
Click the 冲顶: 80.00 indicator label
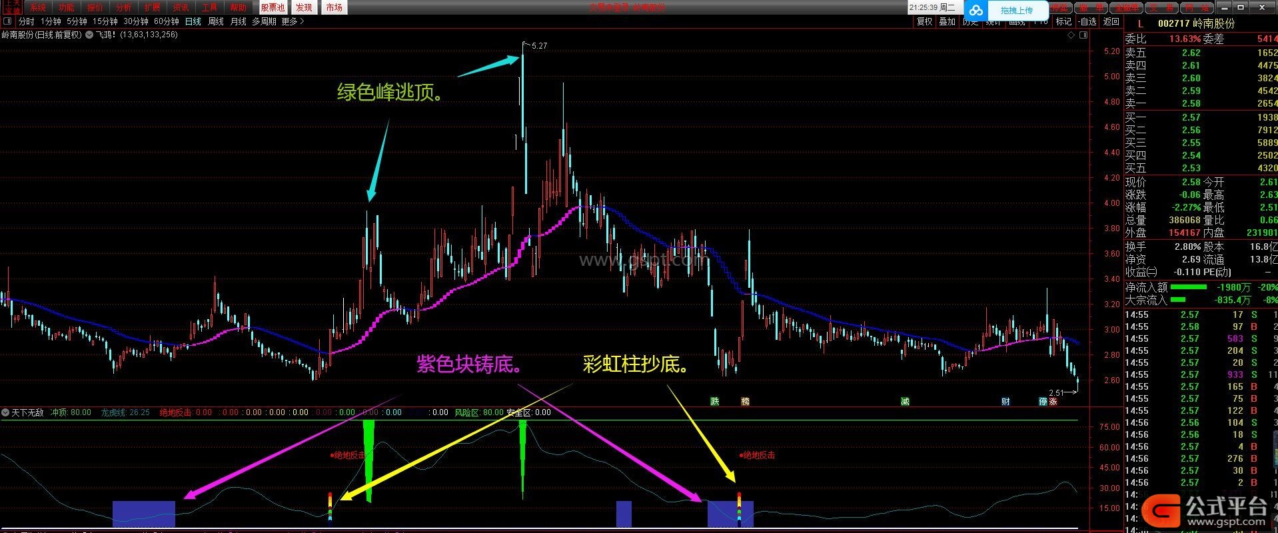tap(71, 412)
